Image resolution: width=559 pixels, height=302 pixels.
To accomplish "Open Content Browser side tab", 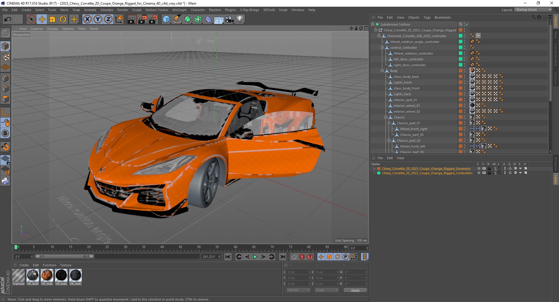I will click(556, 55).
